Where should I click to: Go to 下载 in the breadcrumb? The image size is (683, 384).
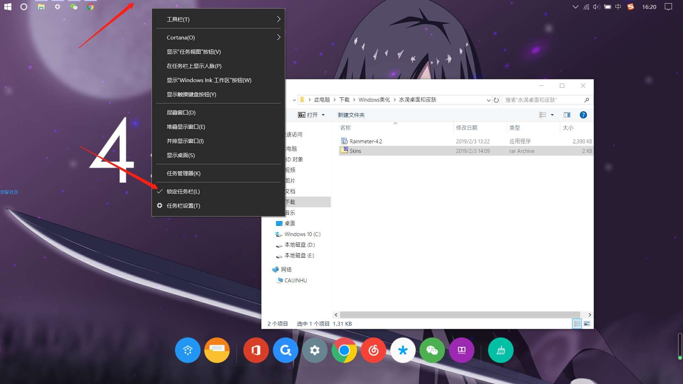344,100
